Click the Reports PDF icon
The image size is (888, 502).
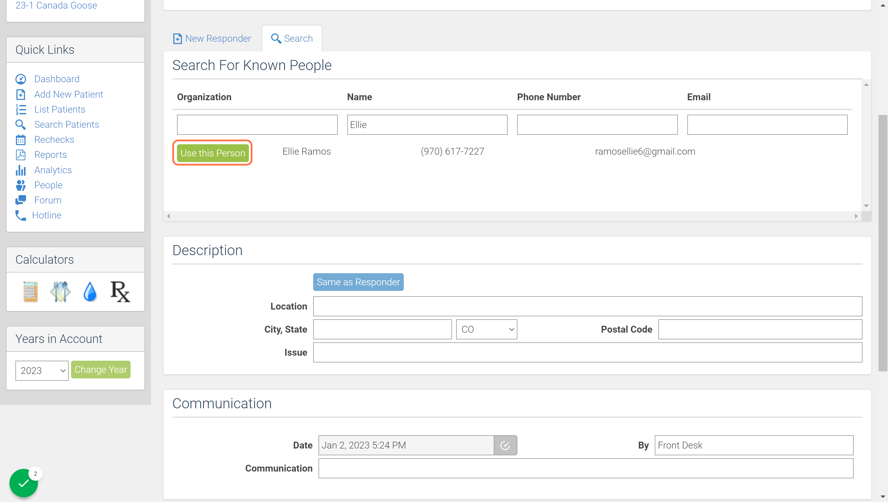point(21,155)
